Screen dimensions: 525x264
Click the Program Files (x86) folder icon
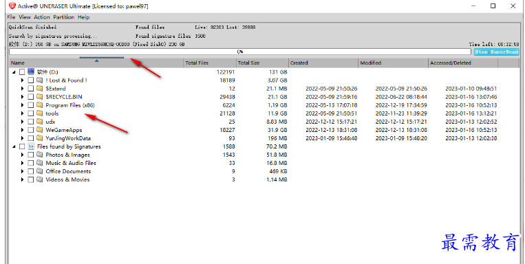[x=40, y=105]
